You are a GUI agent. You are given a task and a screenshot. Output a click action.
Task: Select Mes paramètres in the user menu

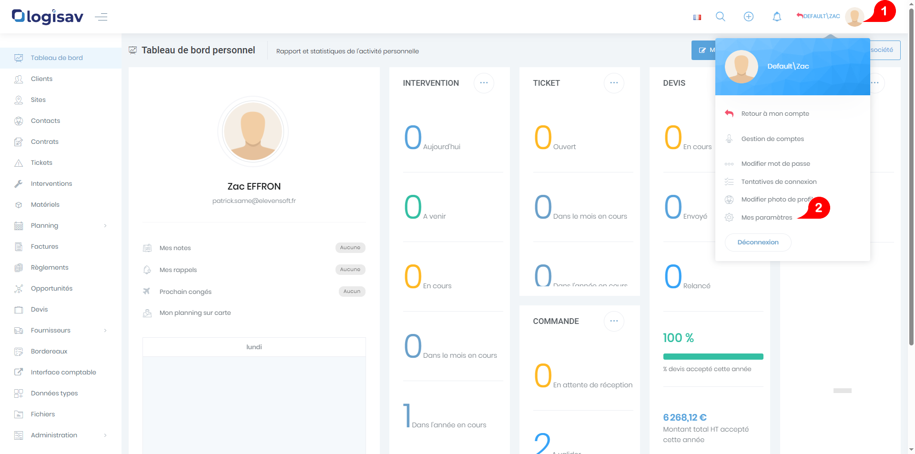766,218
